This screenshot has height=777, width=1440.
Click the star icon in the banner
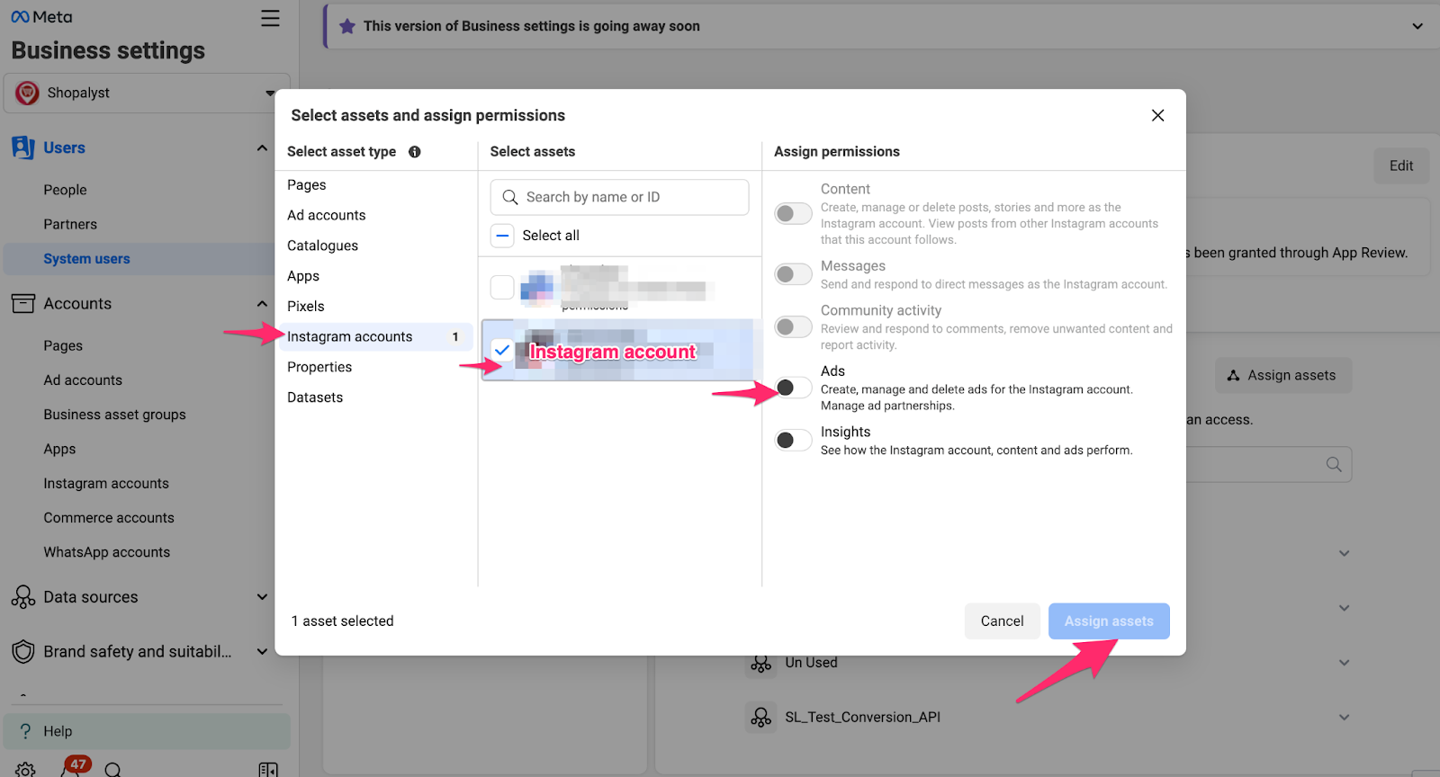pyautogui.click(x=347, y=26)
